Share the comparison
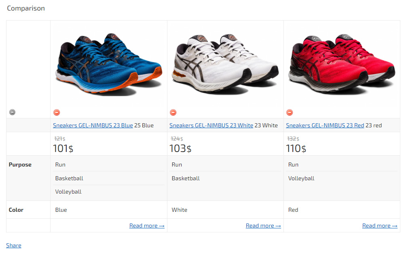Image resolution: width=406 pixels, height=253 pixels. click(14, 245)
